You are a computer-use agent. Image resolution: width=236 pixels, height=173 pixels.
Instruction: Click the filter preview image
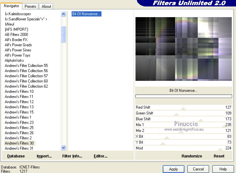pos(183,49)
